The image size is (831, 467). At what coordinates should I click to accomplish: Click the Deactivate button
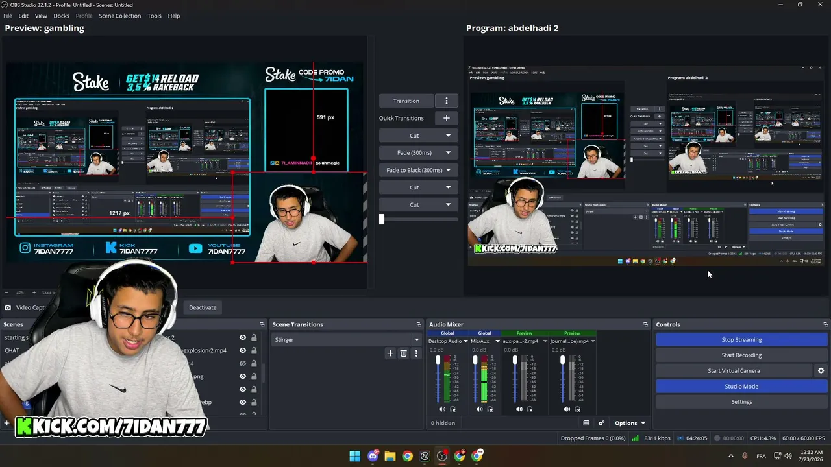(x=203, y=307)
